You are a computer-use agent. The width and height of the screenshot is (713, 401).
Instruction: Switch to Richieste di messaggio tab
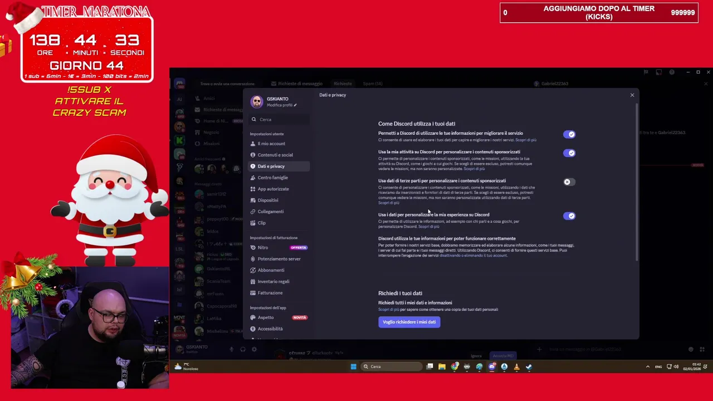coord(297,84)
